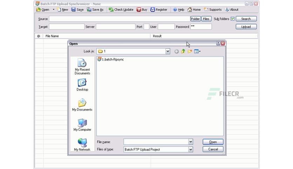This screenshot has width=293, height=169.
Task: Click the Server input field
Action: [115, 27]
